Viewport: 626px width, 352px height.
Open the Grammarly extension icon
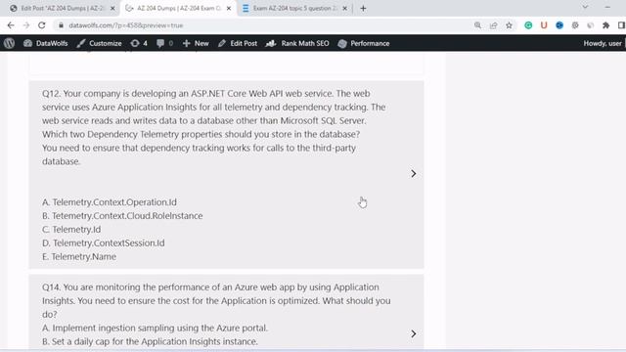528,25
